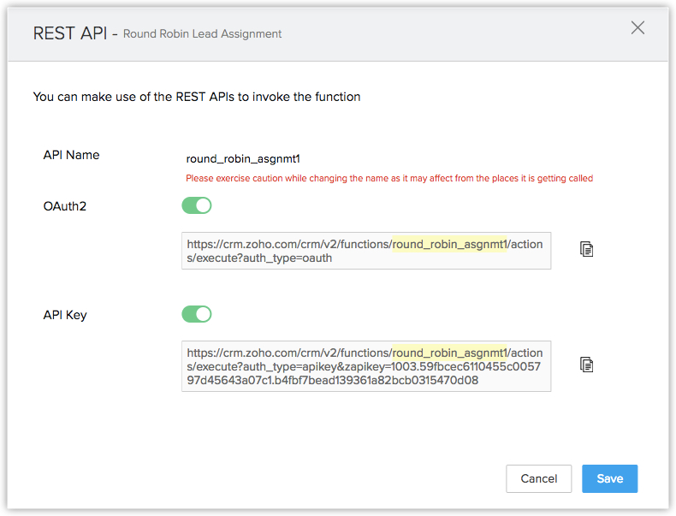
Task: Copy the OAuth2 function URL
Action: point(587,249)
